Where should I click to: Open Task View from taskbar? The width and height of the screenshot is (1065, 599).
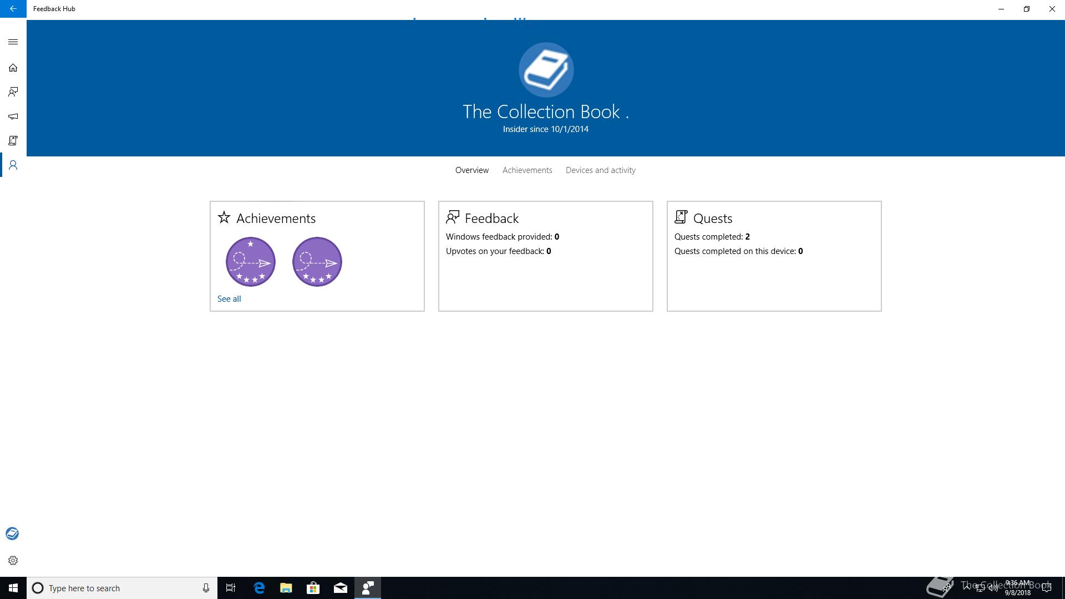tap(231, 588)
